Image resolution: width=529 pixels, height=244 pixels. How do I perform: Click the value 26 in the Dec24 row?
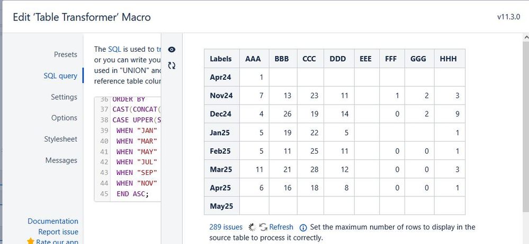click(x=287, y=114)
